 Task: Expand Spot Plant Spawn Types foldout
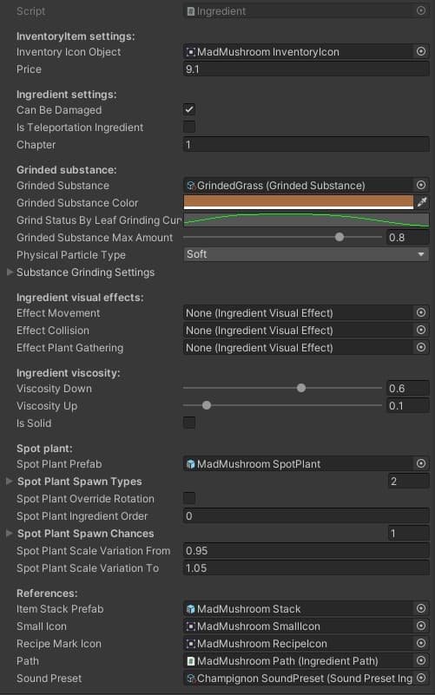10,481
